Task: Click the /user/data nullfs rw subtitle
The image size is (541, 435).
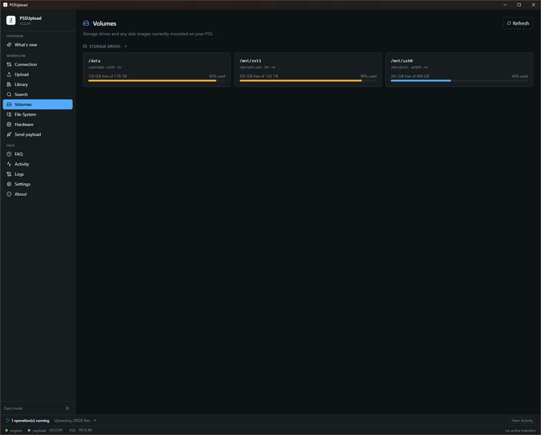Action: (105, 67)
